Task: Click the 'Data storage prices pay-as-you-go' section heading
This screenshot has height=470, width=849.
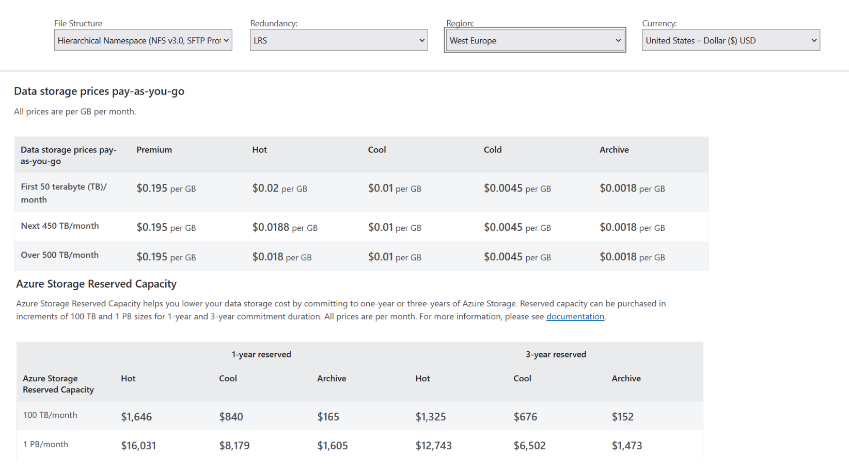Action: point(99,91)
